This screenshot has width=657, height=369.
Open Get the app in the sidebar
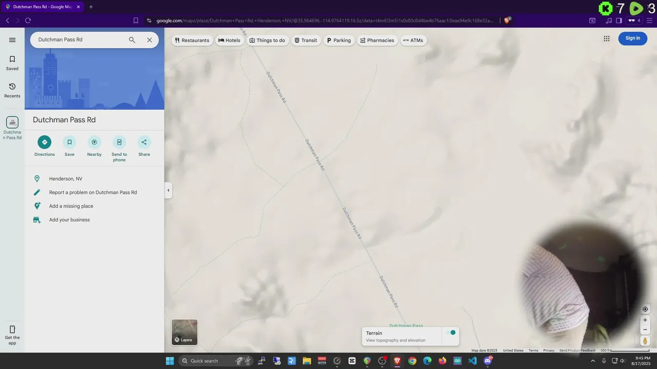(x=12, y=335)
